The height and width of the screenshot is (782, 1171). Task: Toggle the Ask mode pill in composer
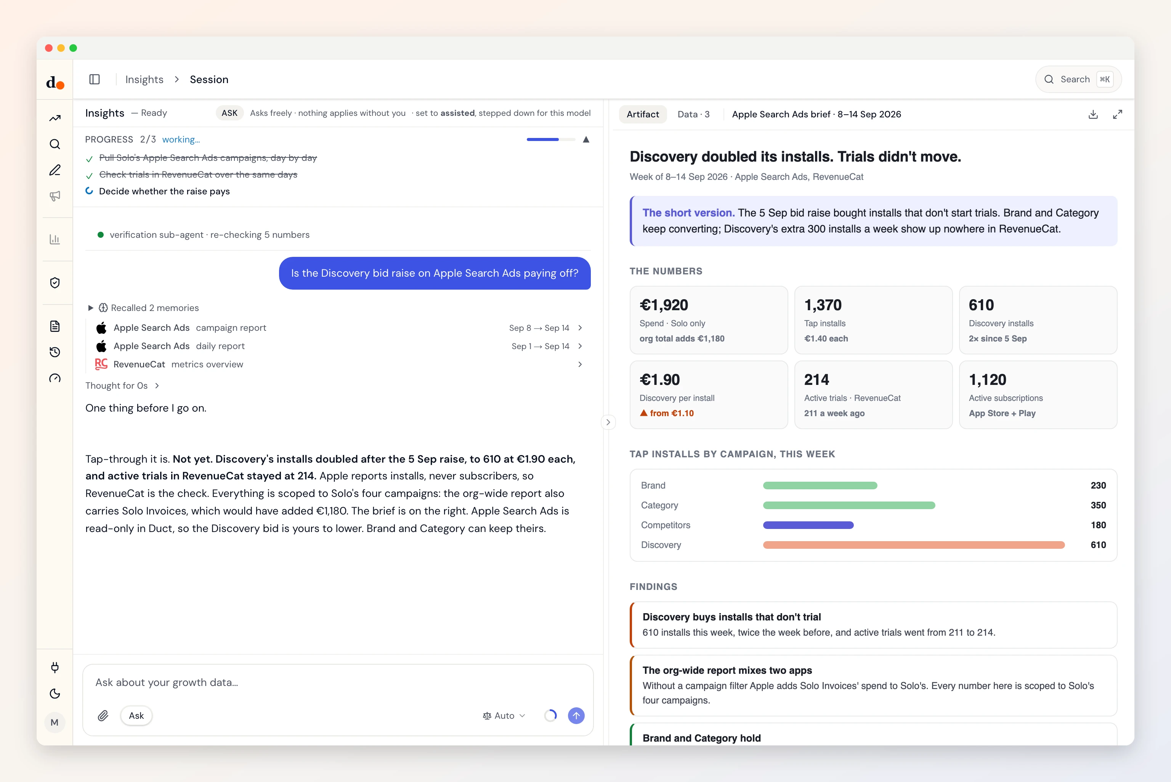coord(136,716)
